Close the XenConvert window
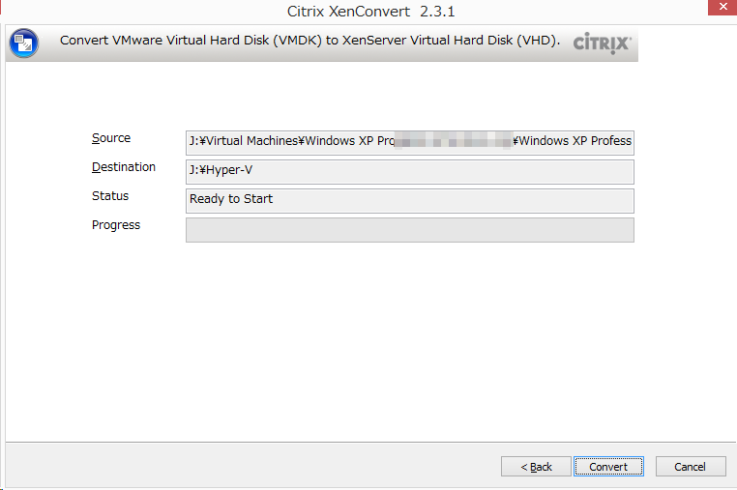737x490 pixels. pos(722,7)
